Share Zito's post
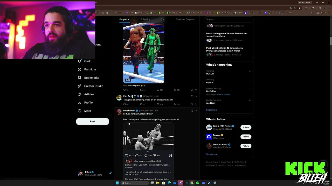The image size is (332, 186). 196,104
